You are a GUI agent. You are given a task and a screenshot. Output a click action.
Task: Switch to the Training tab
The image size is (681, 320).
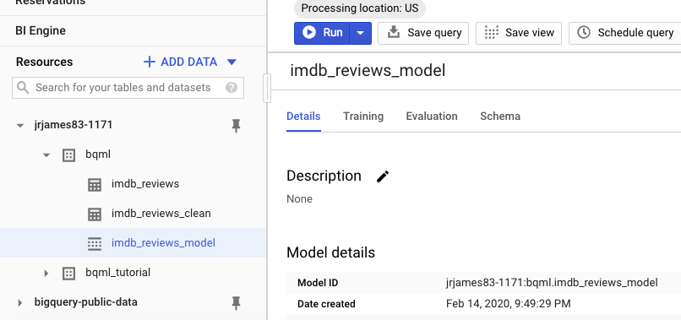coord(363,117)
